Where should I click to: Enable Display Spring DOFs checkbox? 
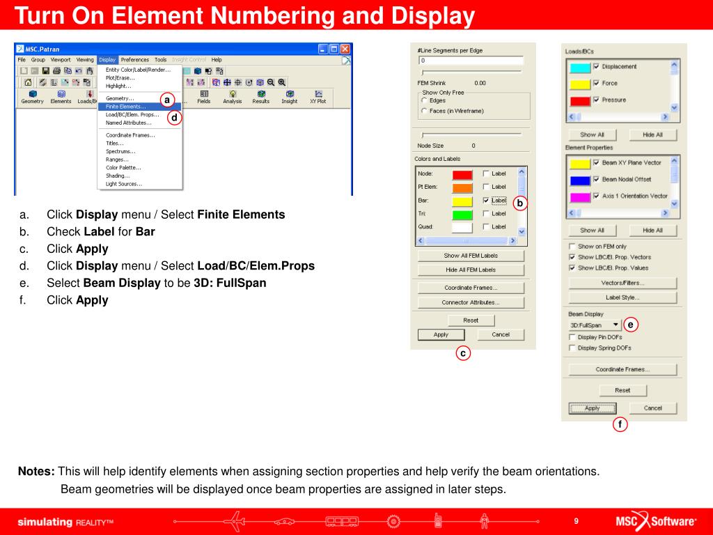(x=572, y=348)
